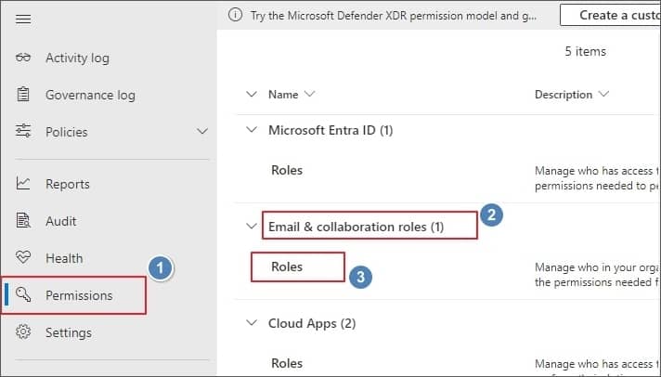This screenshot has width=661, height=377.
Task: Click the Governance log clipboard icon
Action: (x=23, y=95)
